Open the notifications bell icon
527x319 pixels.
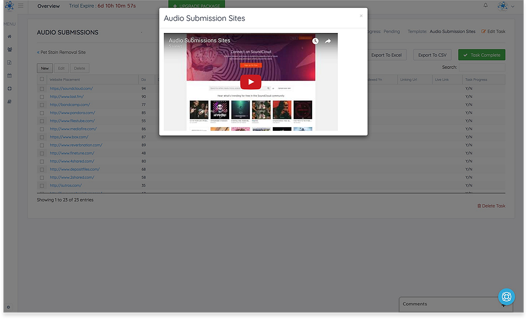486,5
